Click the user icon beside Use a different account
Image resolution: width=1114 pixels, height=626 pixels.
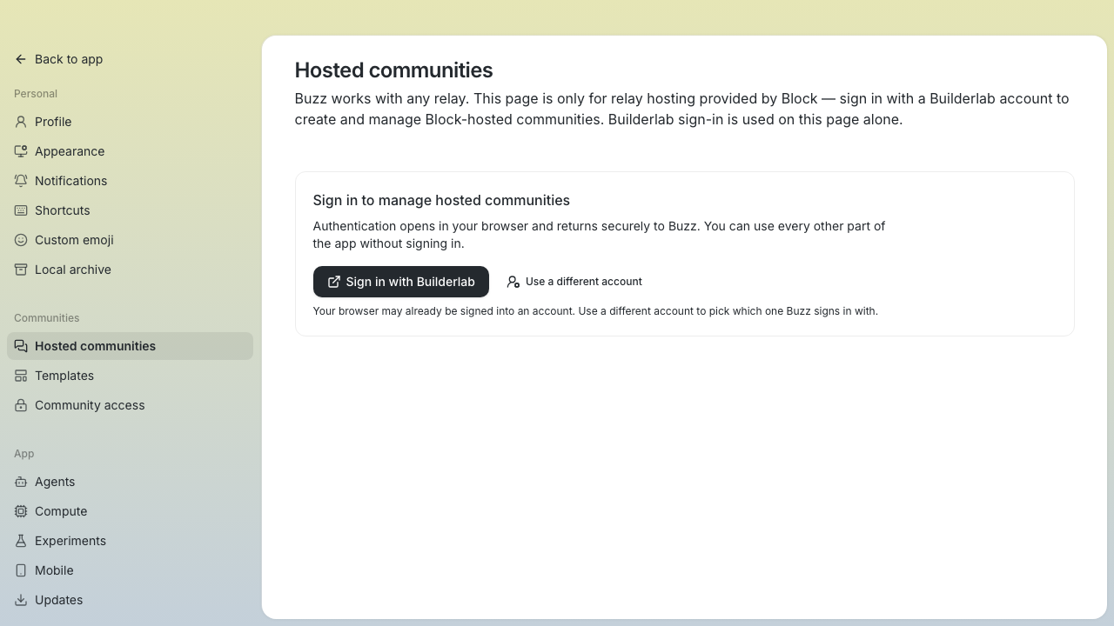[x=513, y=282]
